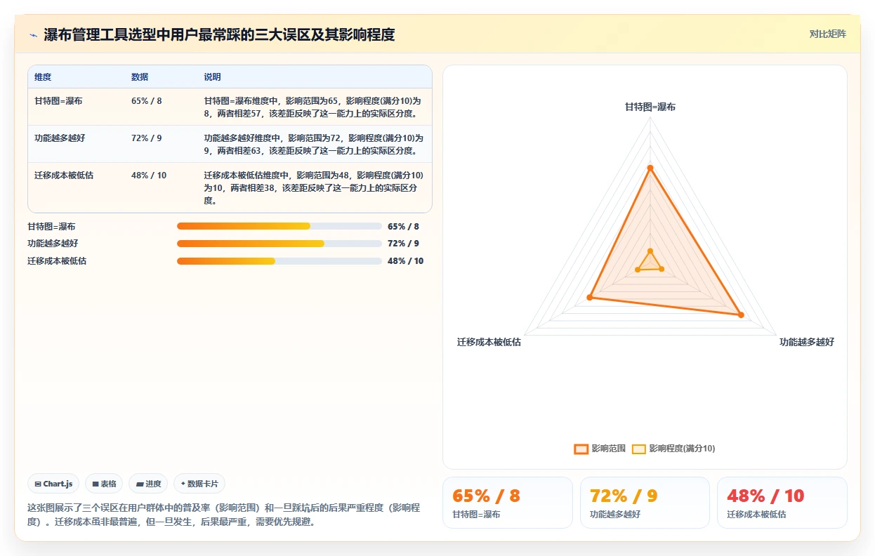This screenshot has height=556, width=875.
Task: Click the 65% / 8 table cell
Action: pyautogui.click(x=147, y=101)
